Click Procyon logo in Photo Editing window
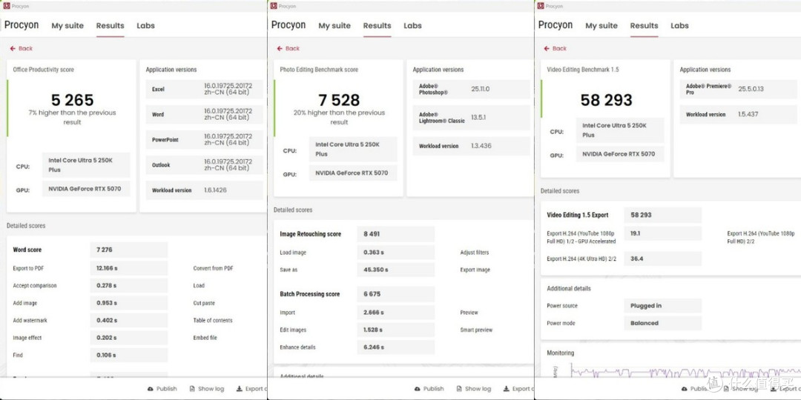 pos(289,25)
